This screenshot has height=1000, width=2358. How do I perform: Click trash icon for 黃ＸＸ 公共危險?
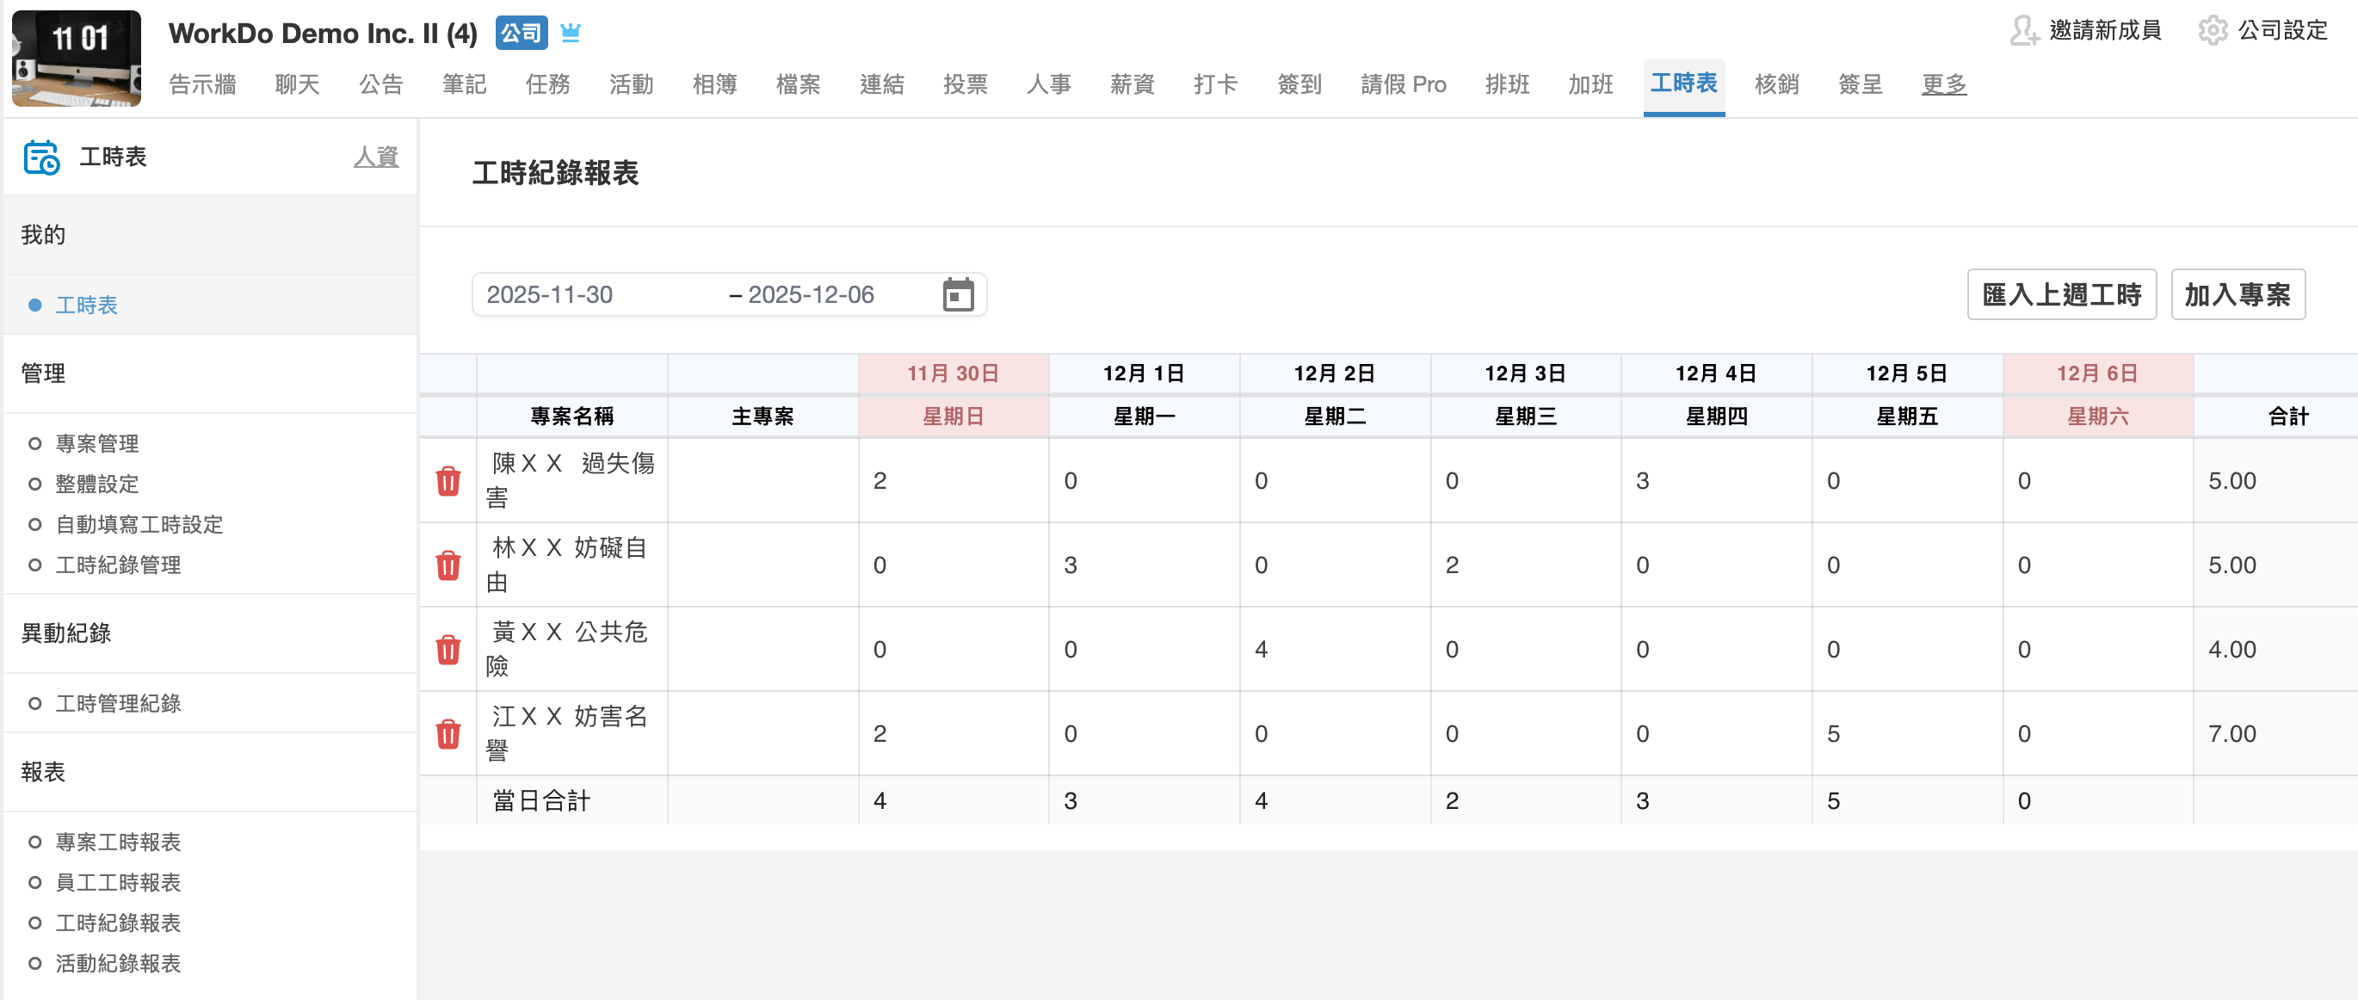[448, 649]
